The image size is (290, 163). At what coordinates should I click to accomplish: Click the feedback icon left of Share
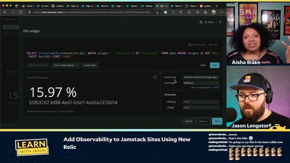(x=201, y=22)
